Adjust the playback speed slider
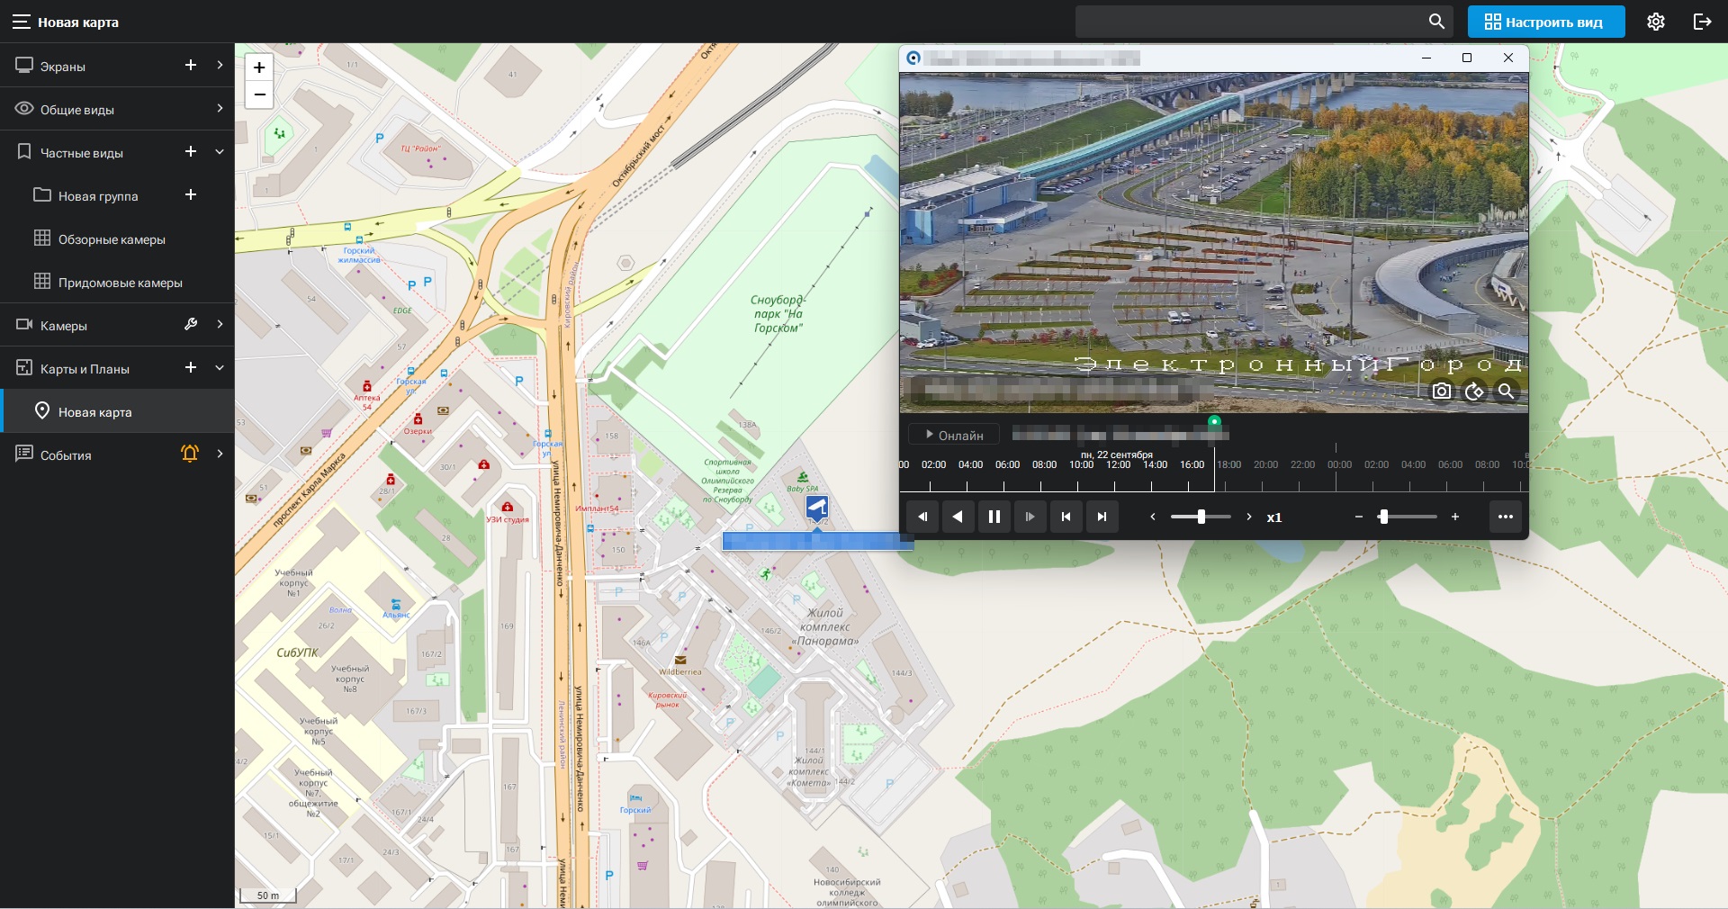The width and height of the screenshot is (1728, 909). (x=1201, y=517)
